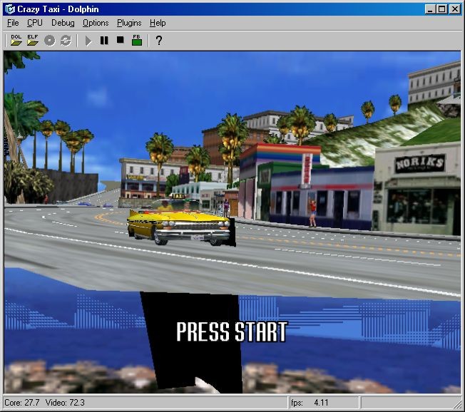Open a DOL file from toolbar
The width and height of the screenshot is (465, 412).
(16, 41)
